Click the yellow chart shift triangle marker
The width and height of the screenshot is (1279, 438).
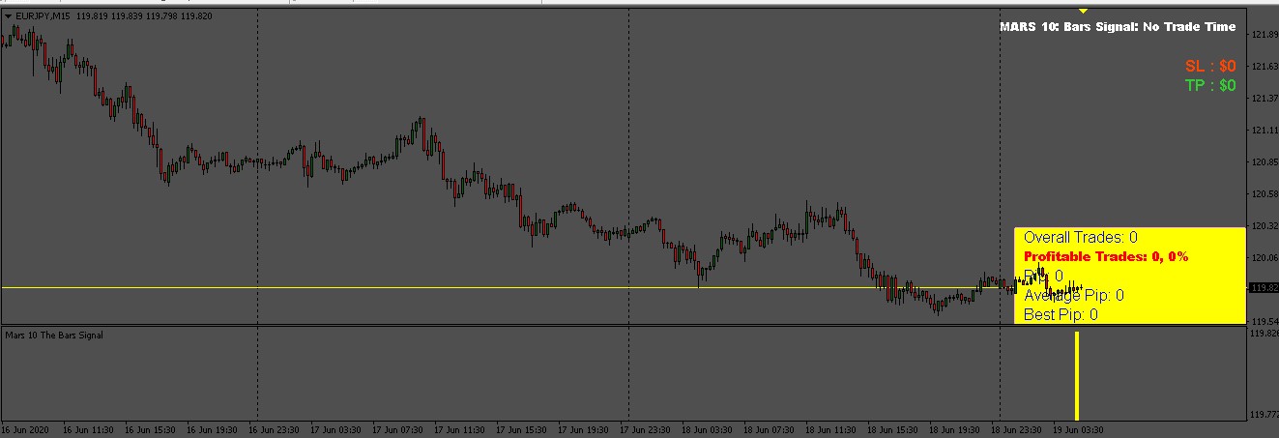coord(1083,11)
